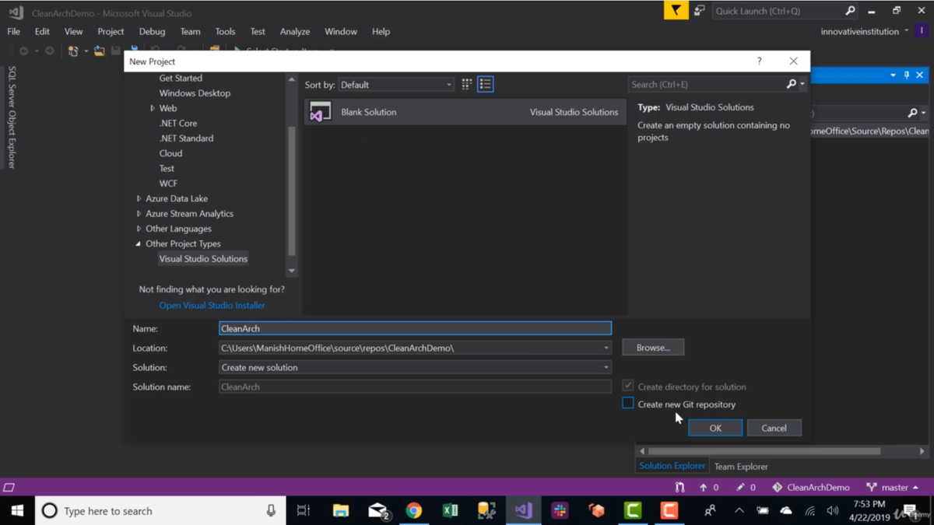Open Excel from the taskbar
The width and height of the screenshot is (934, 525).
click(450, 511)
